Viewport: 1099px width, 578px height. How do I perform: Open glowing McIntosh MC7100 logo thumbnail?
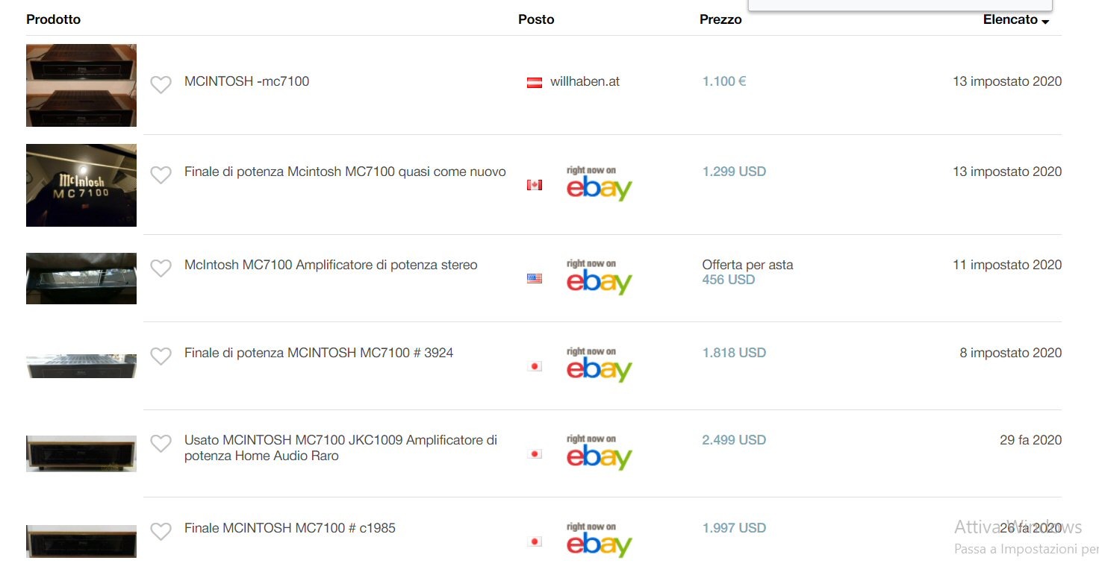[81, 185]
